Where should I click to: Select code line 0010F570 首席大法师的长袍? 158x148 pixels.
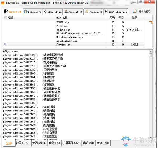(x=34, y=66)
